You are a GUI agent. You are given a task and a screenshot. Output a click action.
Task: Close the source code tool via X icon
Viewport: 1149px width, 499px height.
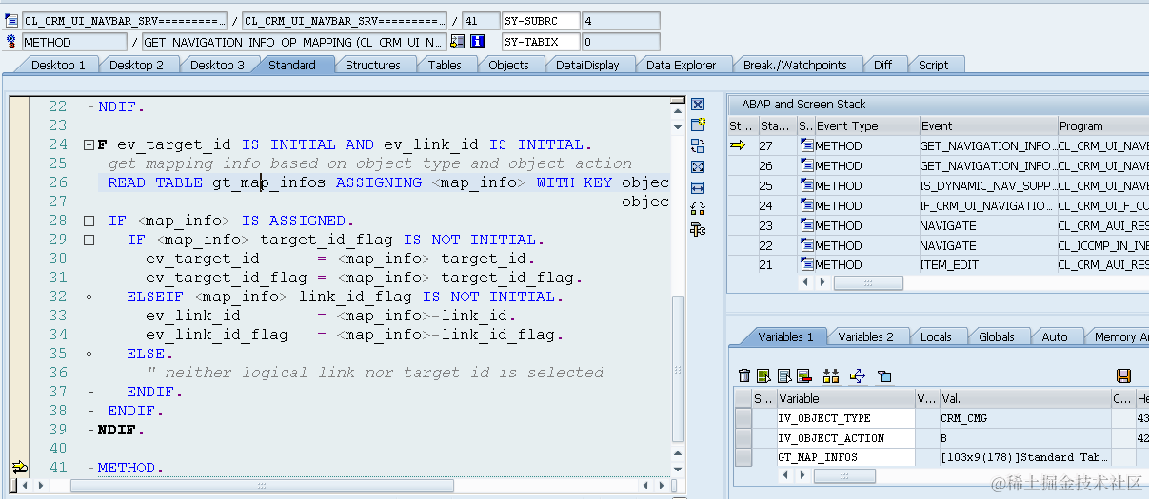pyautogui.click(x=698, y=105)
